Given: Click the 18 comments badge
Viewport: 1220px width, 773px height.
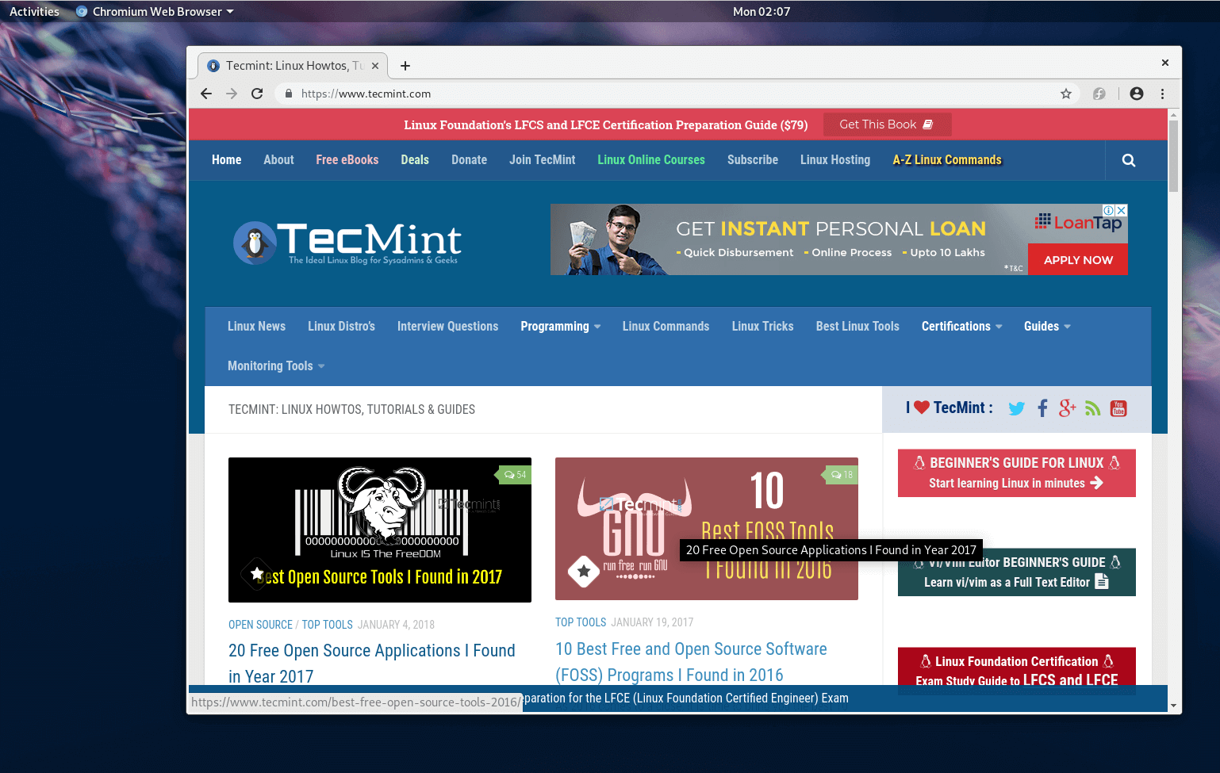Looking at the screenshot, I should point(841,475).
